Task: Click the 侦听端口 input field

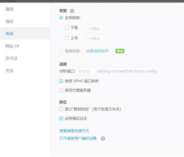Action: [x=86, y=71]
